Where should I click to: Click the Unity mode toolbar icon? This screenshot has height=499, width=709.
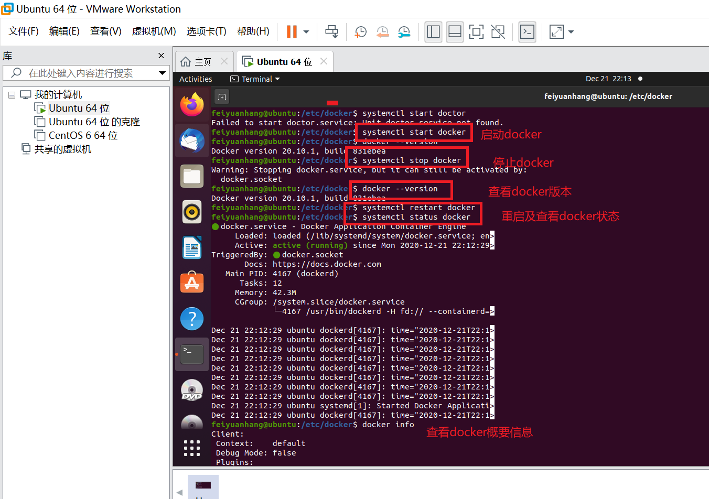498,32
